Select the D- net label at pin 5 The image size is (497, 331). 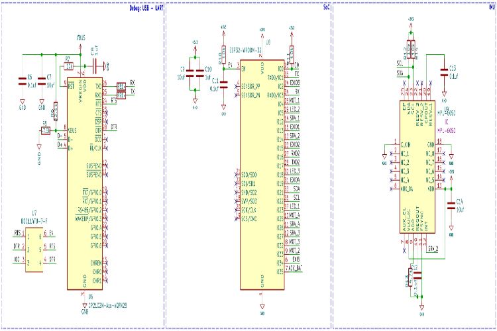pos(60,136)
